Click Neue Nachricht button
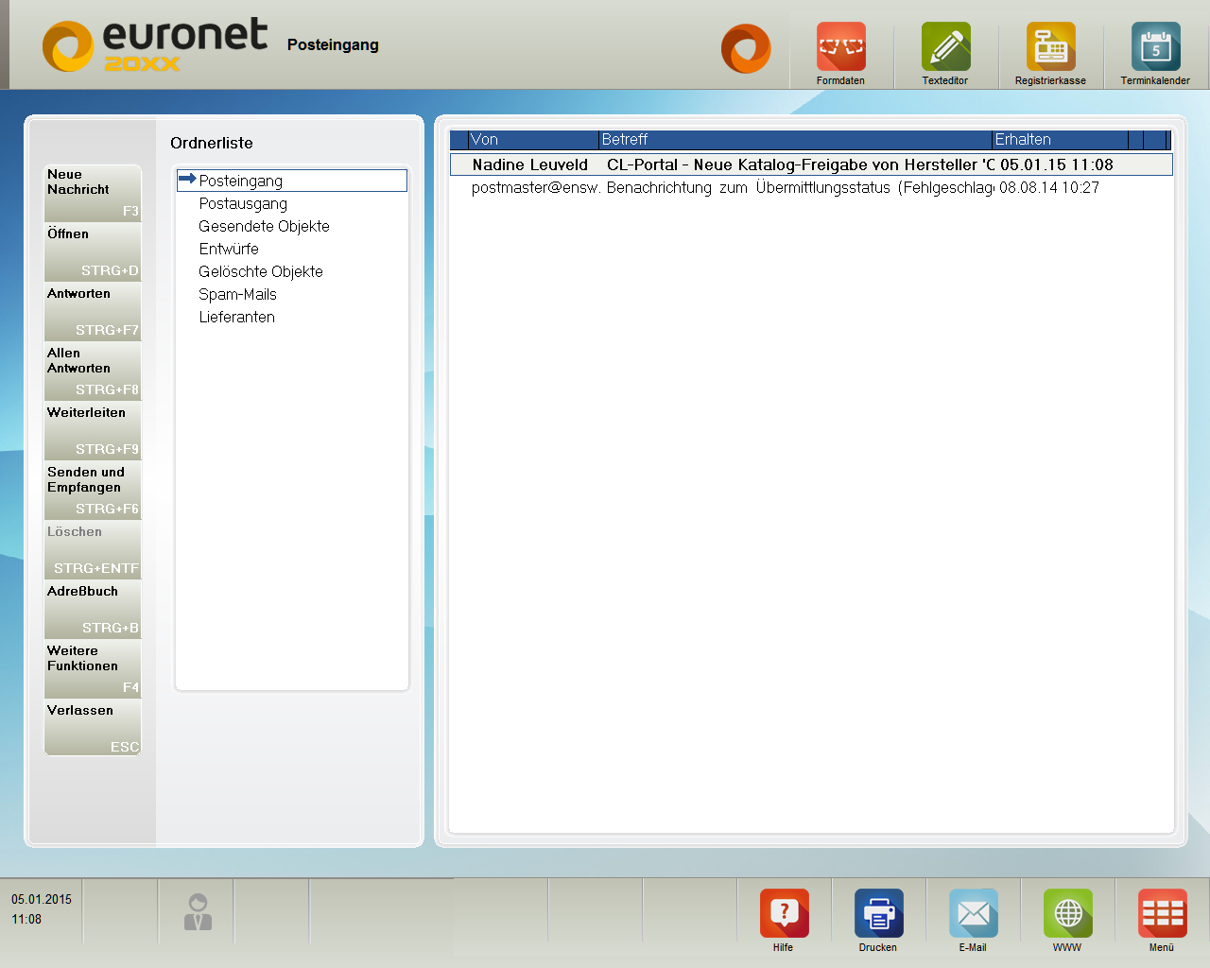Screen dimensions: 1210x968 click(93, 193)
